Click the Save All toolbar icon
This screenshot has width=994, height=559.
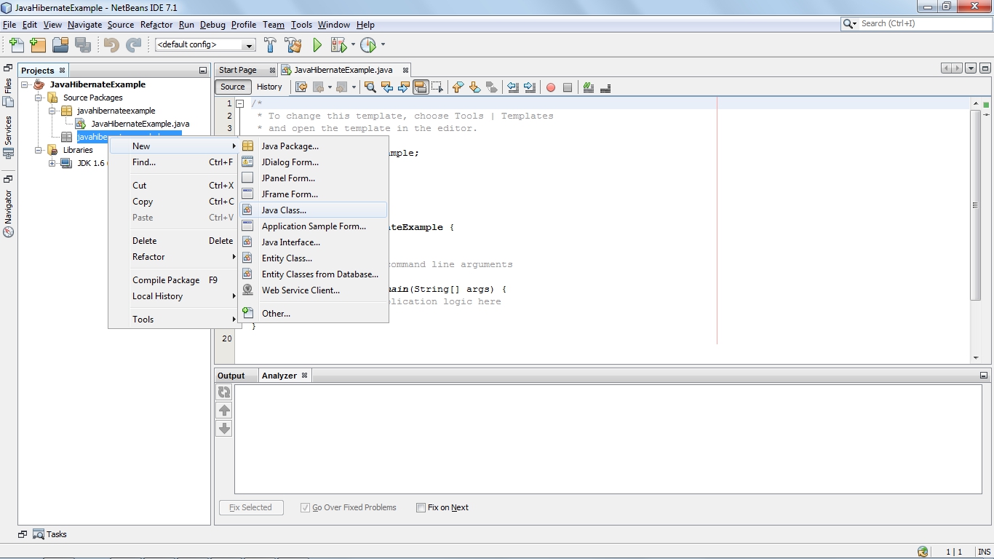point(83,45)
